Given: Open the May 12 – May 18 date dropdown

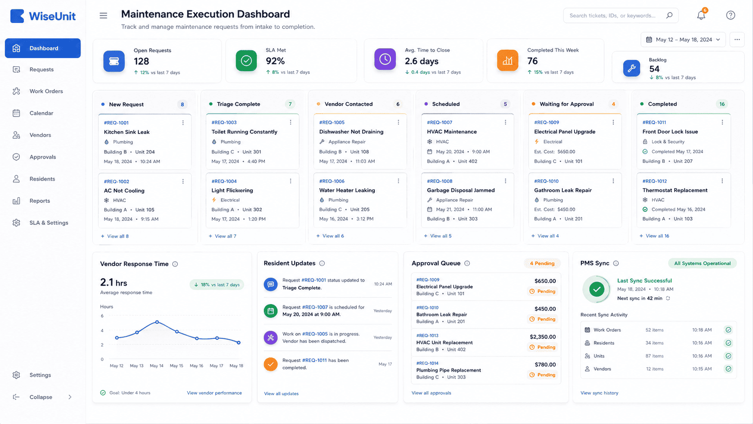Looking at the screenshot, I should point(683,40).
